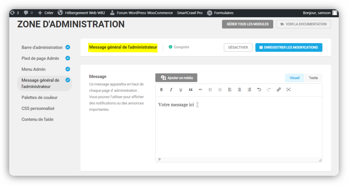Viewport: 348px width, 185px height.
Task: Open distraction-free fullscreen editor mode
Action: 289,90
